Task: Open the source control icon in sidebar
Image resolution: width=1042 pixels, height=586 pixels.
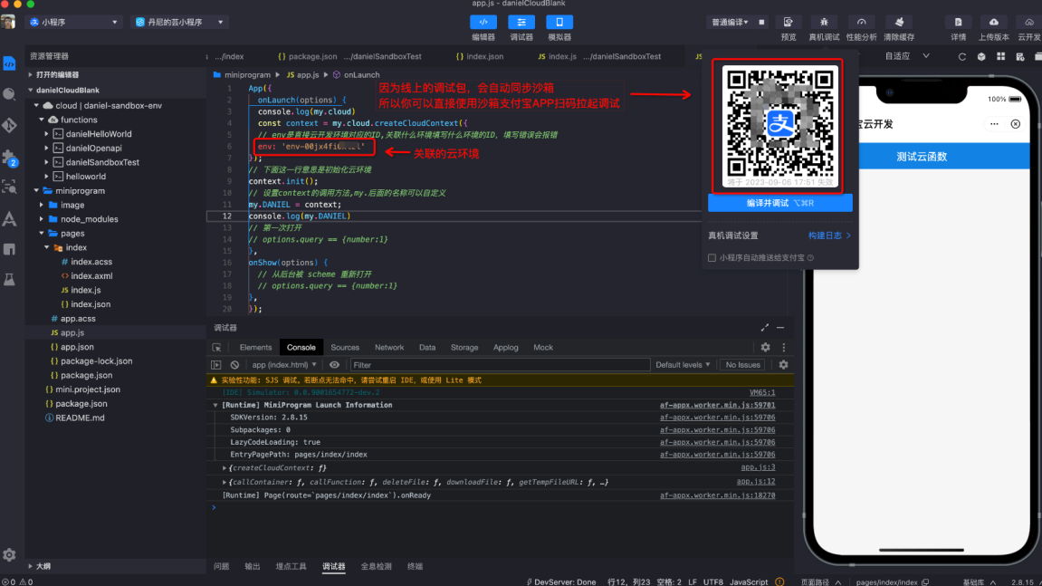Action: point(9,125)
